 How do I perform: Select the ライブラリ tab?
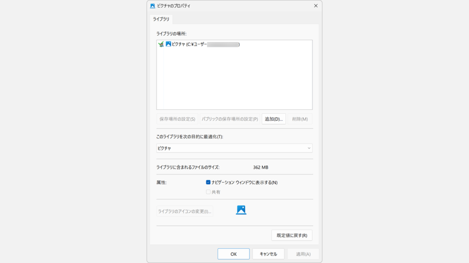point(161,19)
